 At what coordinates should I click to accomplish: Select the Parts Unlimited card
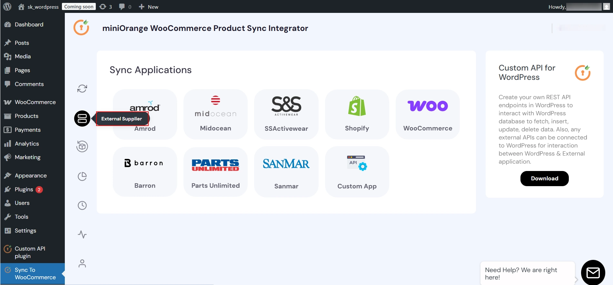tap(215, 172)
